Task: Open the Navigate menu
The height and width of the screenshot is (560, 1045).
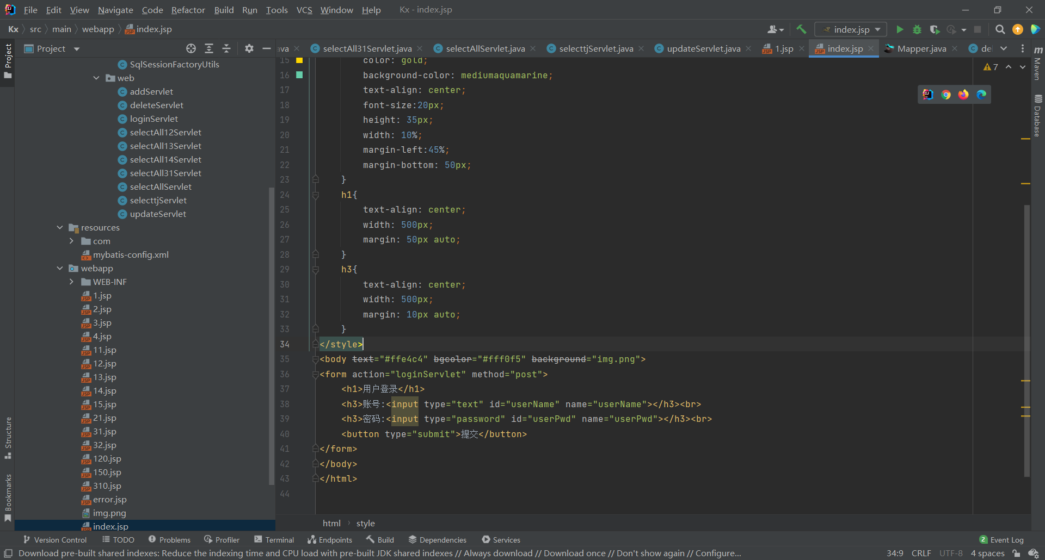Action: click(x=115, y=10)
